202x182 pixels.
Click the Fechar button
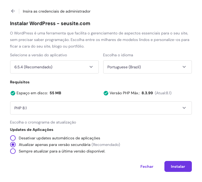147,166
